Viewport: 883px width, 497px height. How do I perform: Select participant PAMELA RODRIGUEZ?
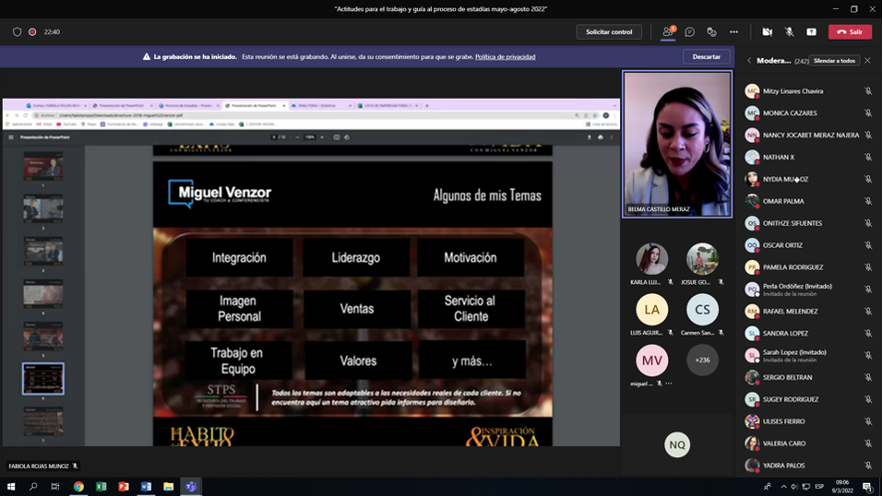[808, 267]
